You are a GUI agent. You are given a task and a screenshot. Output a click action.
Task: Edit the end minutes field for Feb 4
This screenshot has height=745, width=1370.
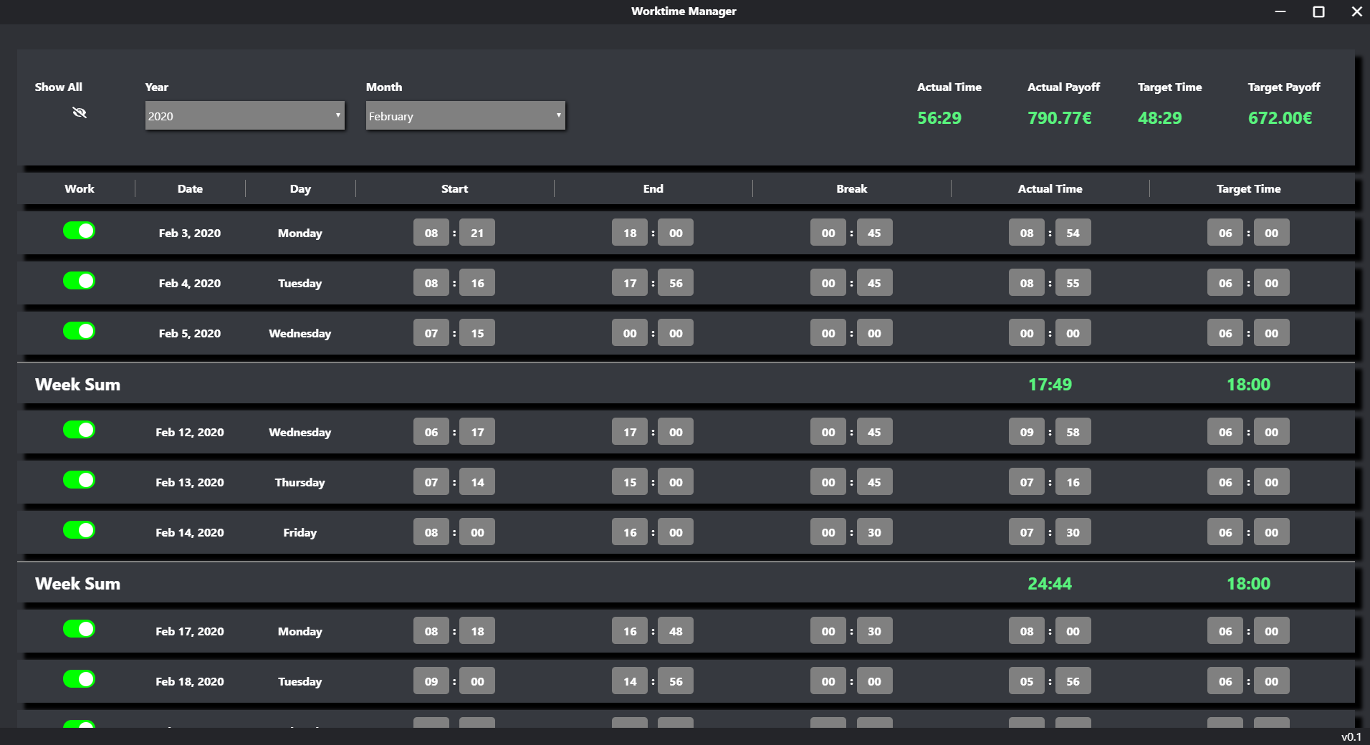coord(676,283)
